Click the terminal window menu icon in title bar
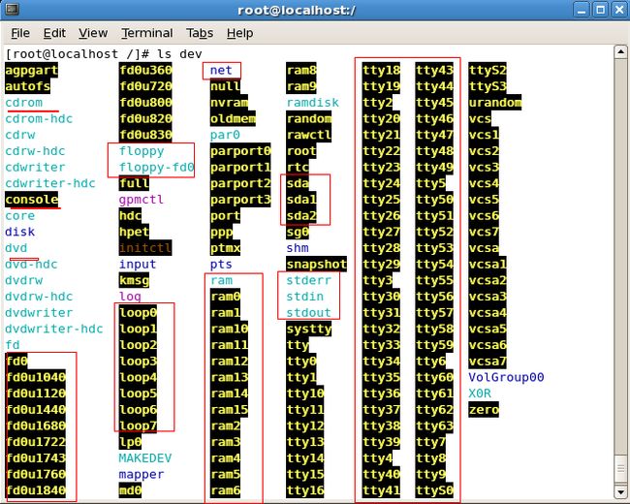Viewport: 630px width, 504px height. pyautogui.click(x=12, y=10)
